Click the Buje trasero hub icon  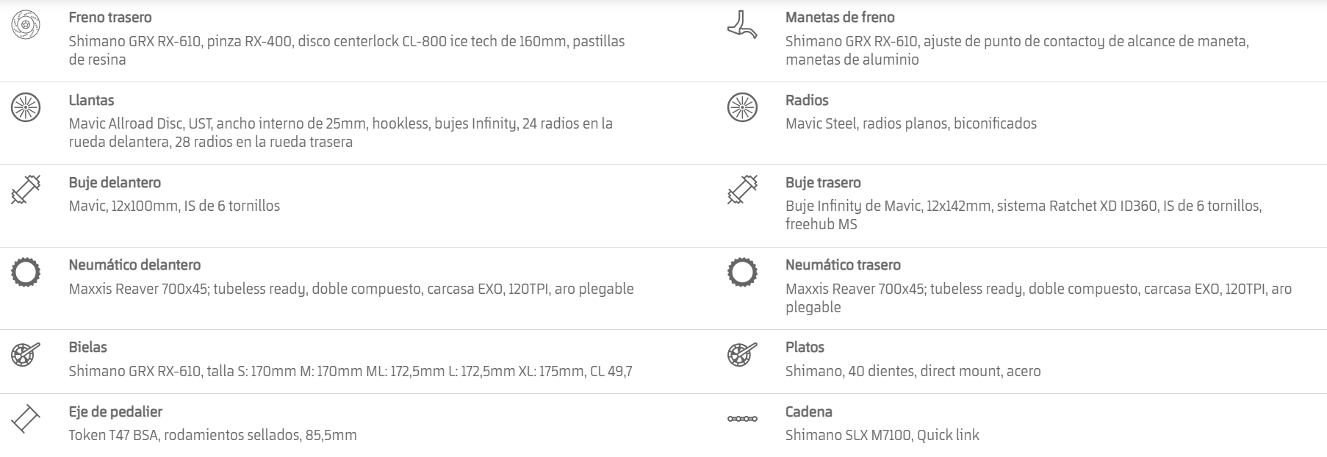(742, 190)
